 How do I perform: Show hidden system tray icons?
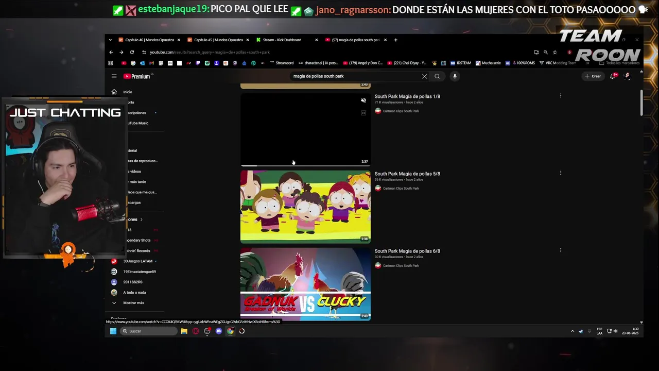pyautogui.click(x=573, y=331)
